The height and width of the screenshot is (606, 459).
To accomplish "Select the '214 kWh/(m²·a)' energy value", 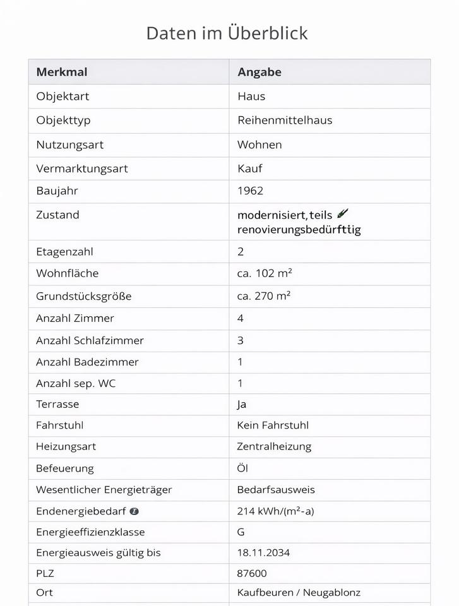I will pos(275,511).
